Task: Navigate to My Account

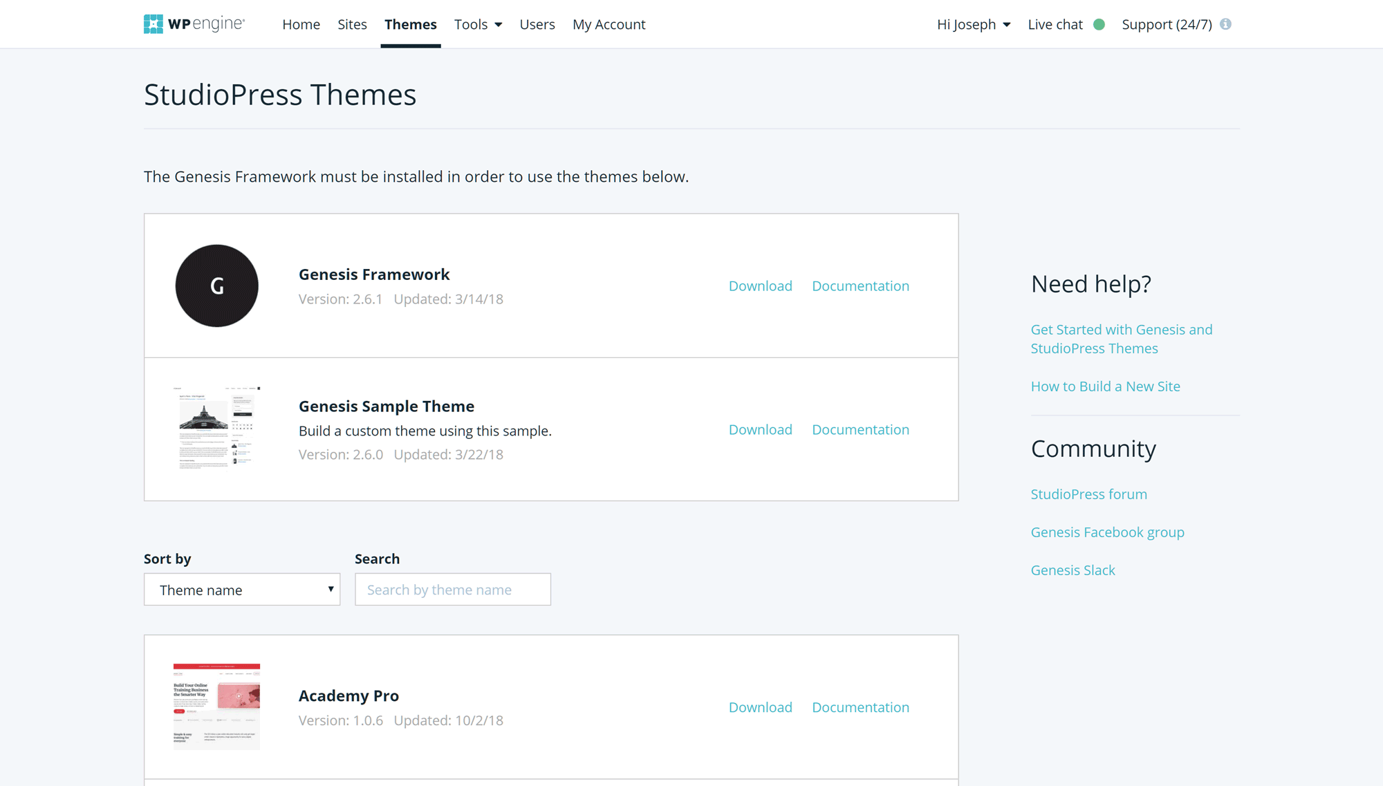Action: [x=609, y=24]
